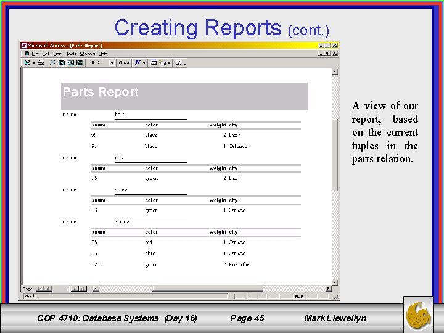Click 'A view of our report' description text
444x333 pixels.
(x=385, y=132)
